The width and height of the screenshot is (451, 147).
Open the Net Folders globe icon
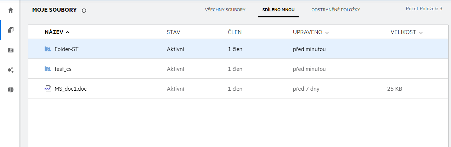[x=11, y=90]
